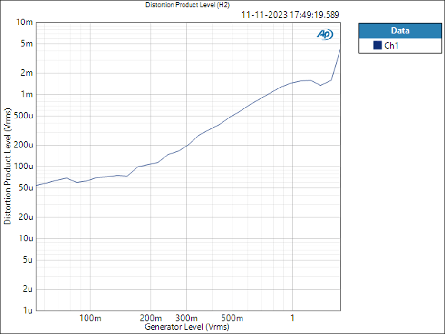The width and height of the screenshot is (445, 334).
Task: Click the 5m y-axis tick label
Action: click(x=27, y=44)
